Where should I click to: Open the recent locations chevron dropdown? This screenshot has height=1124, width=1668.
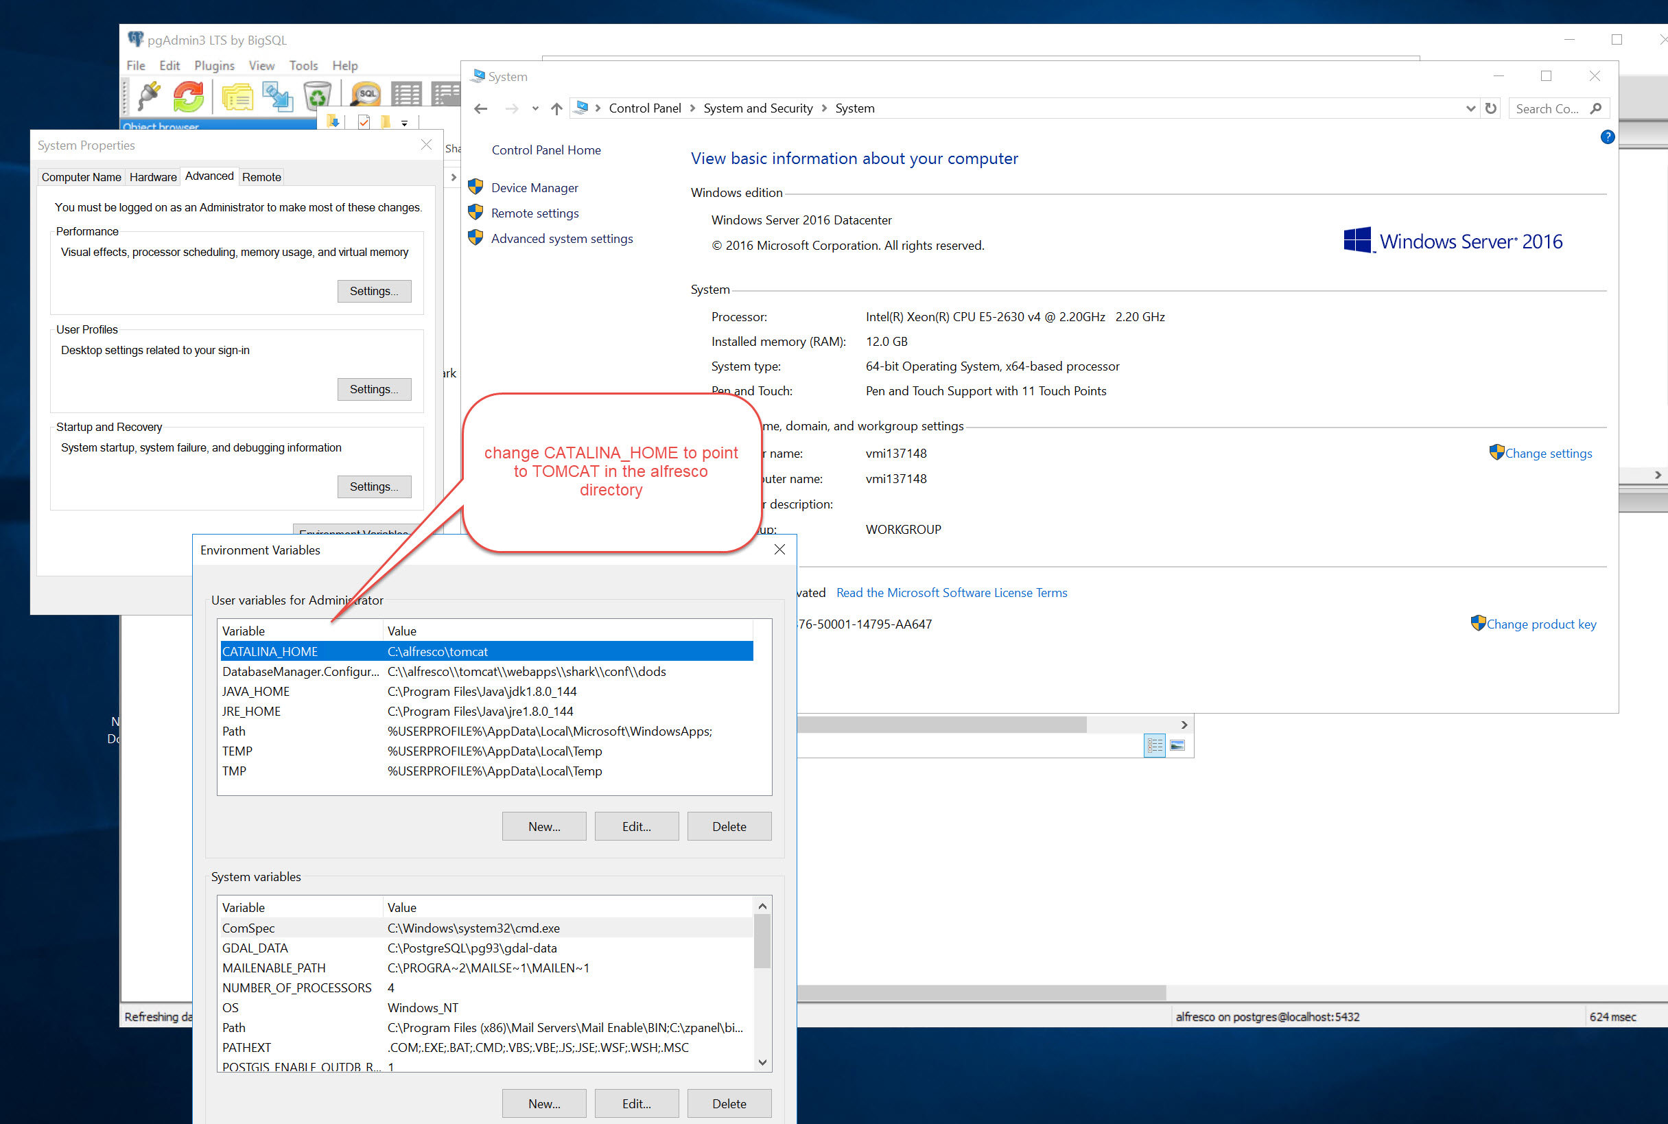click(x=535, y=108)
